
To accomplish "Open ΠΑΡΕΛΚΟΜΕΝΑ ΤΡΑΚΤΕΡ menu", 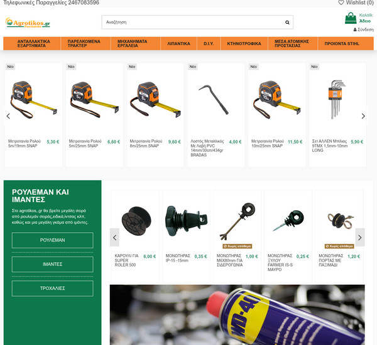I will (86, 43).
